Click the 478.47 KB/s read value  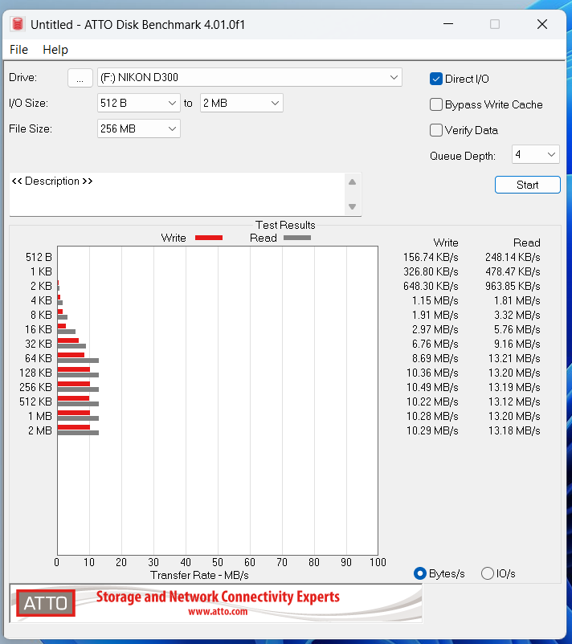[x=513, y=272]
